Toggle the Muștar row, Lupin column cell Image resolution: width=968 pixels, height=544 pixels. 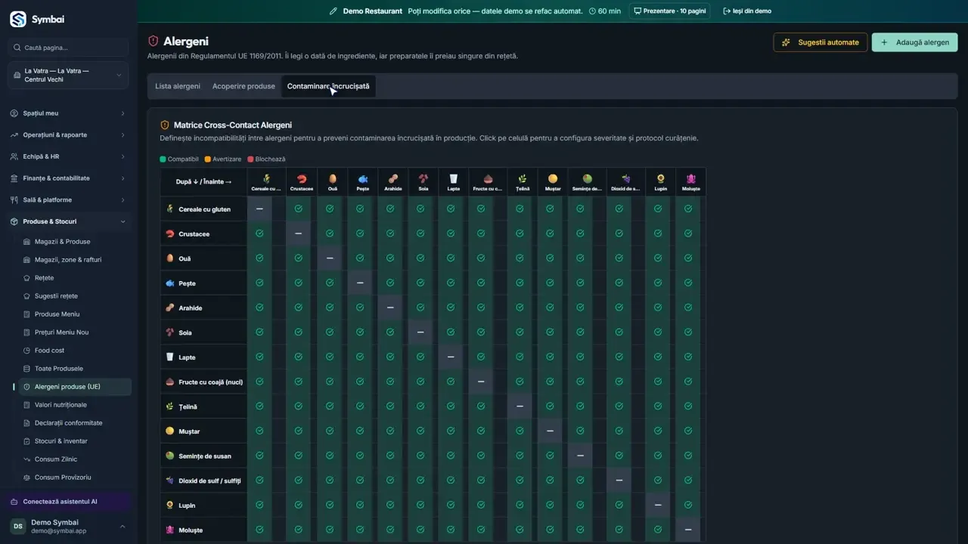[x=658, y=431]
